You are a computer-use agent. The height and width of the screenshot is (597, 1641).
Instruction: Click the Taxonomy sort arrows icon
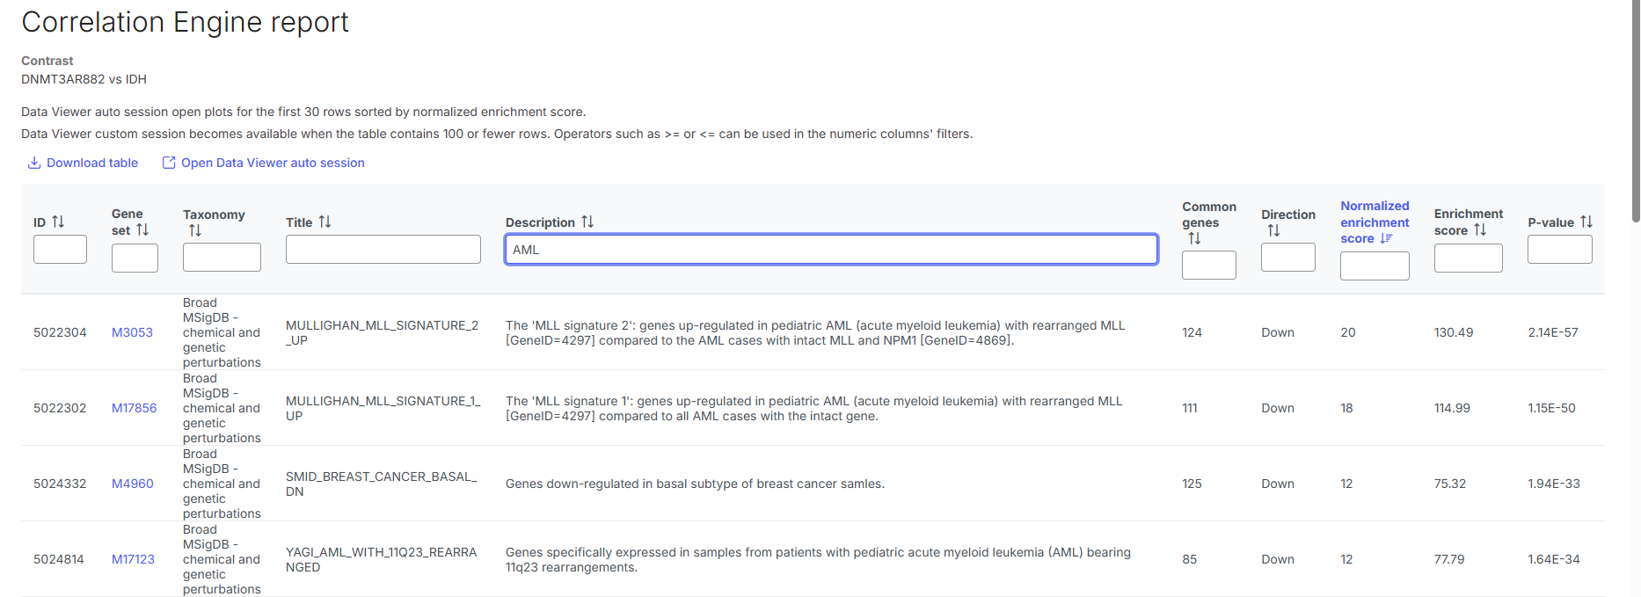pyautogui.click(x=195, y=230)
